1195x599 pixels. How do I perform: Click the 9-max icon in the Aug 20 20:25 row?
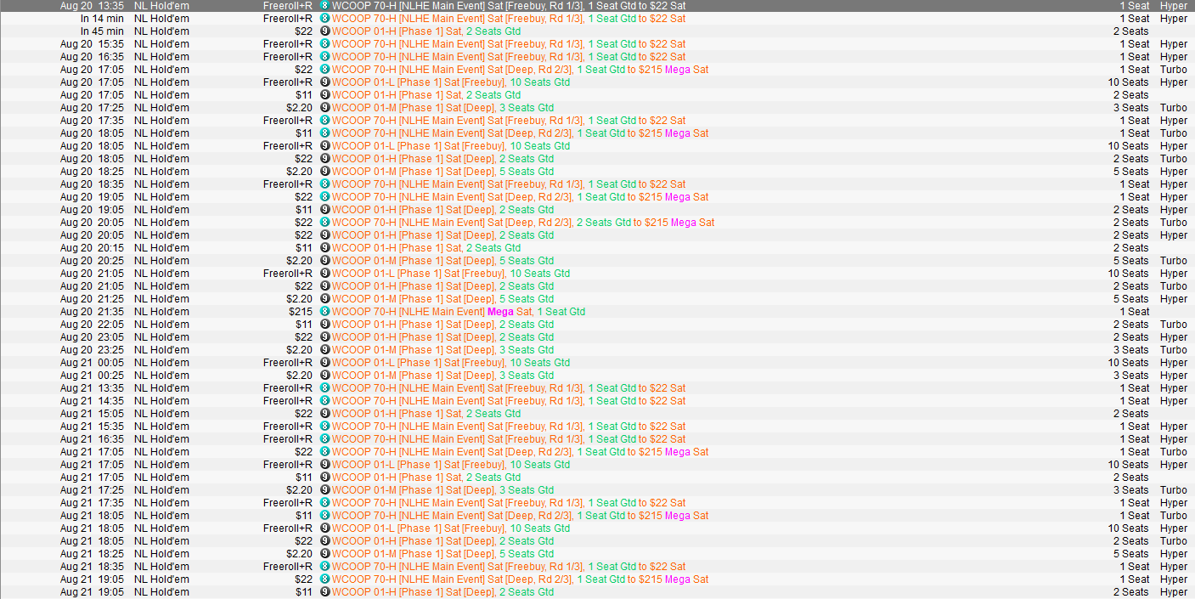324,260
